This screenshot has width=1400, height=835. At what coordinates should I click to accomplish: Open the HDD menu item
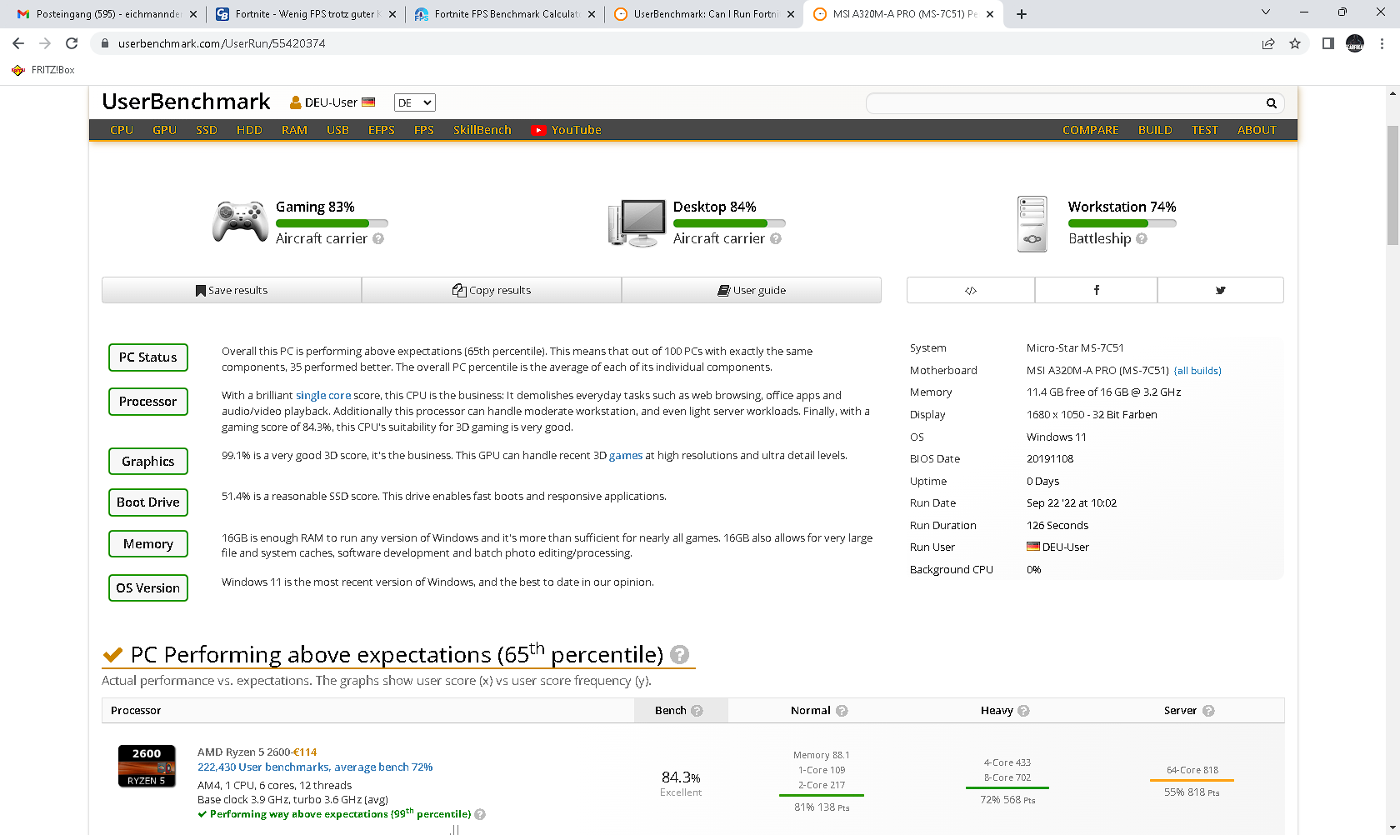point(249,130)
